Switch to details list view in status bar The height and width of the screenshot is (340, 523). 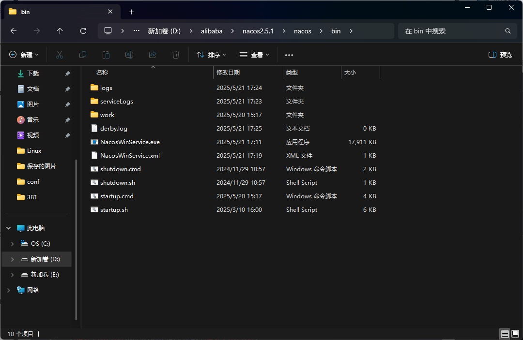click(504, 333)
